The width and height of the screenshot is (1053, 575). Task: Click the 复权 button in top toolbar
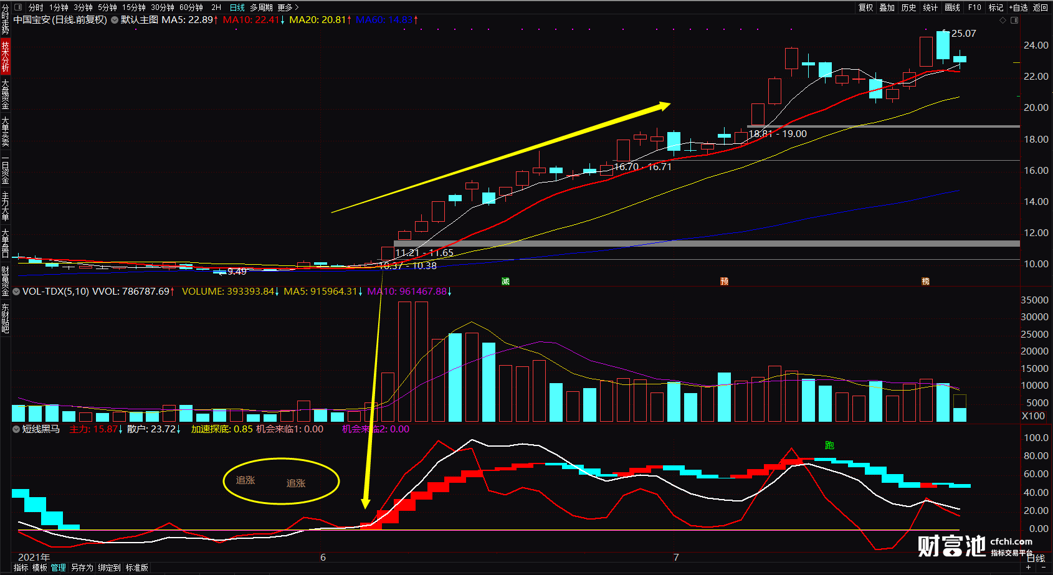pos(865,7)
